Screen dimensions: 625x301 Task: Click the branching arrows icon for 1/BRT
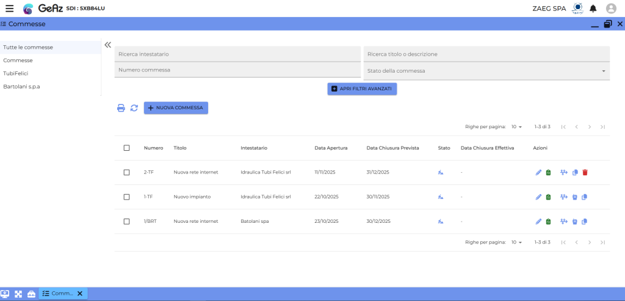pos(563,221)
